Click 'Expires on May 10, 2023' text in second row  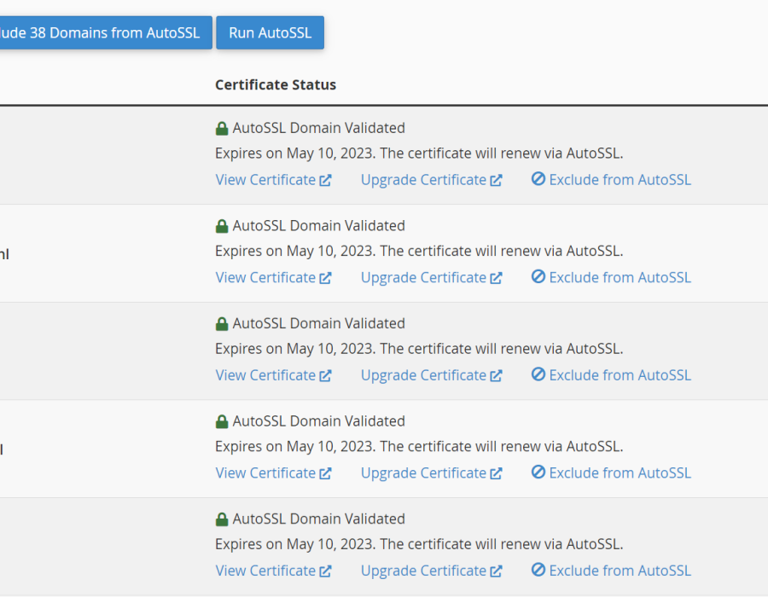[295, 251]
